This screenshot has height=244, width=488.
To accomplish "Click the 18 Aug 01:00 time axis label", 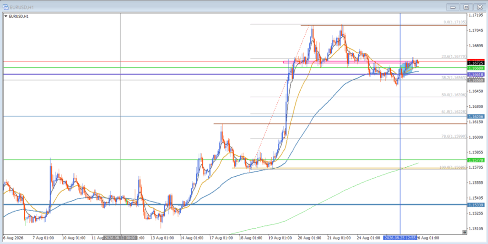I will [x=250, y=238].
